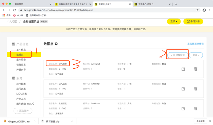This screenshot has height=125, width=213.
Task: Open the 中文库 bookmark
Action: tap(18, 15)
